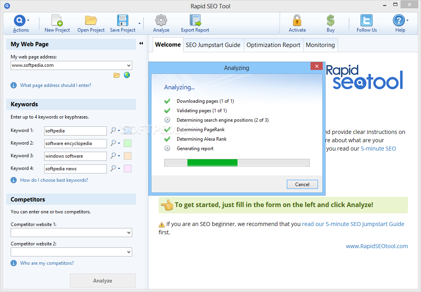The width and height of the screenshot is (421, 292).
Task: Switch to the SEO Jumpstart Guide tab
Action: [213, 45]
